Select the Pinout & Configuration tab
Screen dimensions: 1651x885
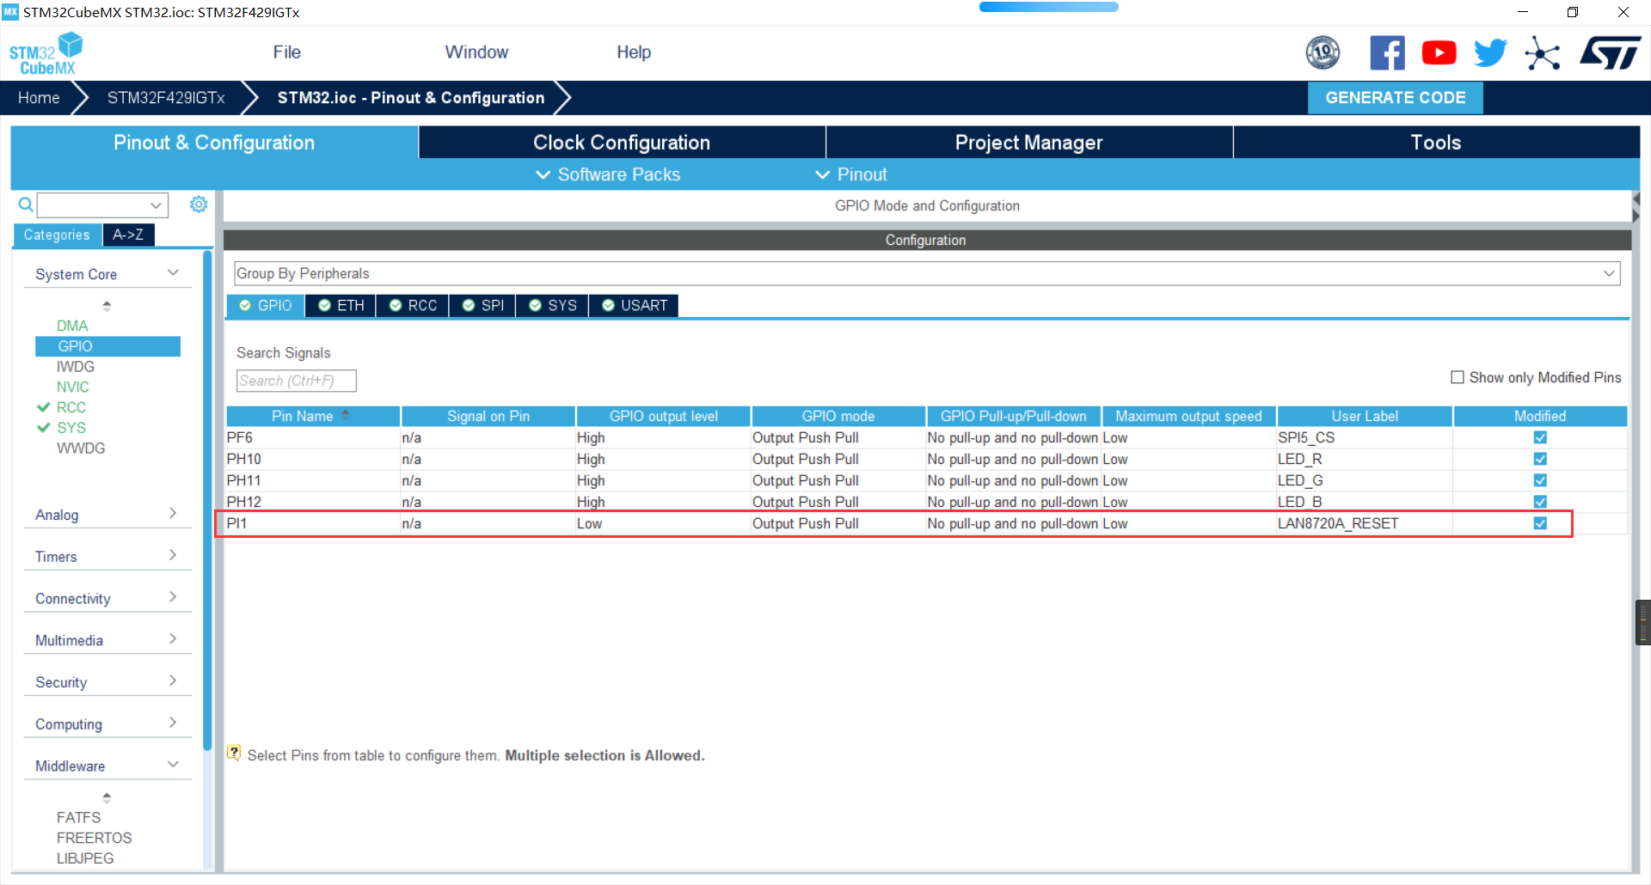[214, 143]
